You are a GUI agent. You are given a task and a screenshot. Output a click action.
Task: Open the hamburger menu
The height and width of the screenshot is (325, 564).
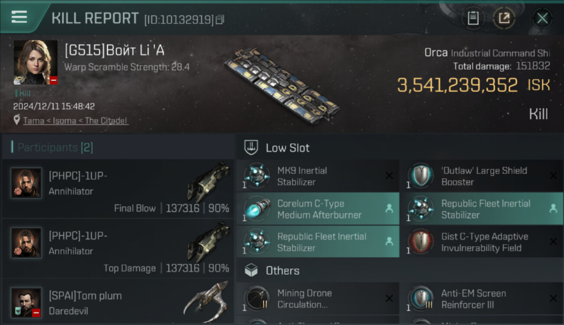[20, 17]
